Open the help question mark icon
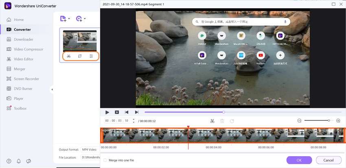The height and width of the screenshot is (168, 346). 9,161
